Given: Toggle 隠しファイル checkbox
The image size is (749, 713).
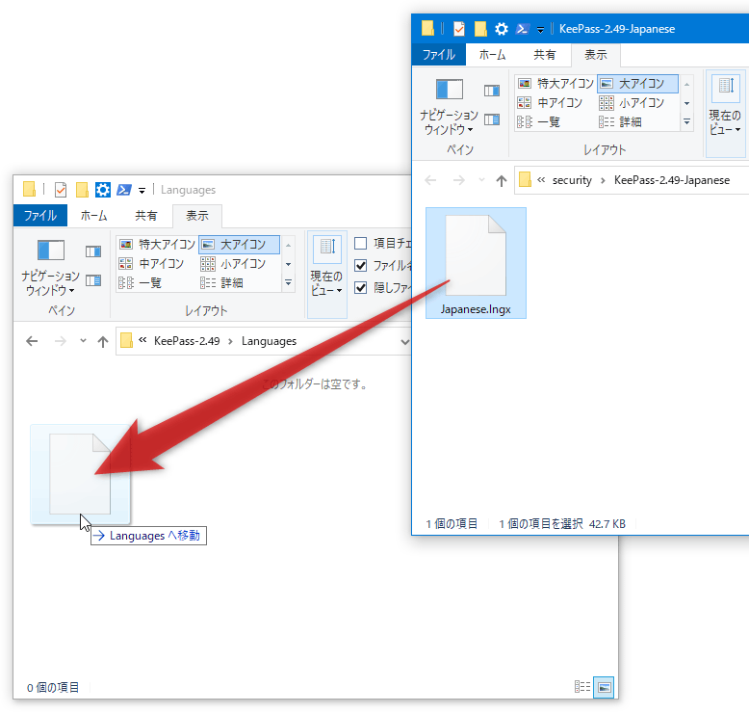Looking at the screenshot, I should coord(361,287).
